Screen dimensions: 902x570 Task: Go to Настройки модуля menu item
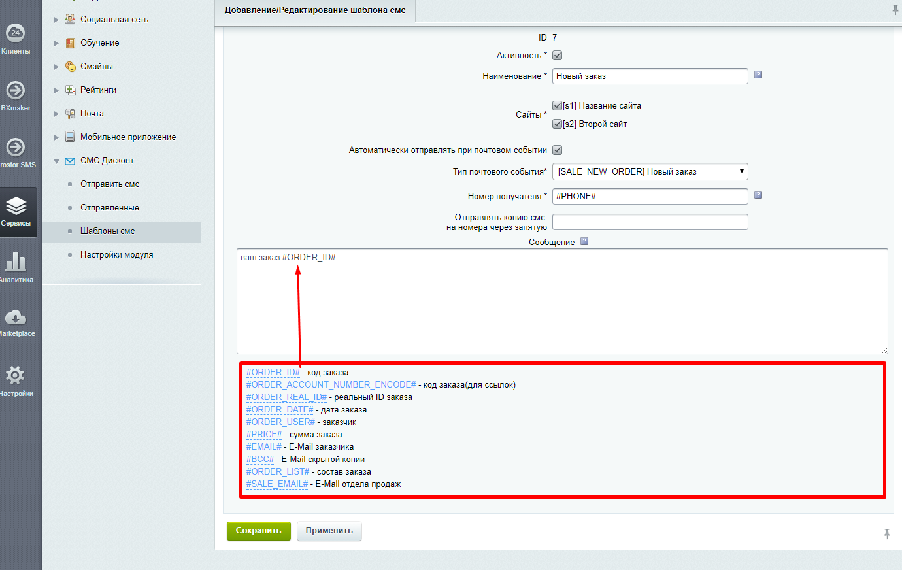click(116, 255)
